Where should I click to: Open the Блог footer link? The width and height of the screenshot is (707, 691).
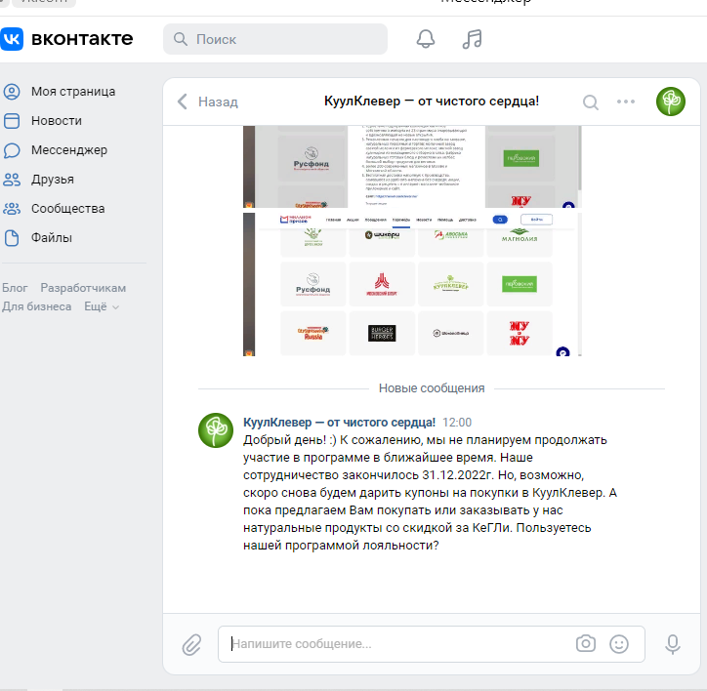click(15, 288)
